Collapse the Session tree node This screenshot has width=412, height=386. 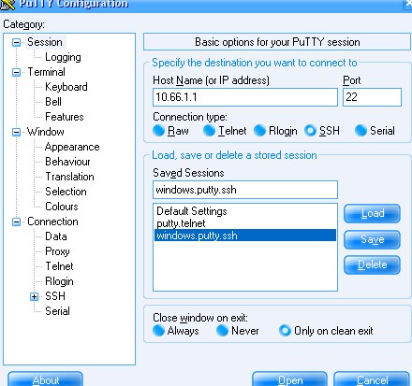coord(16,42)
